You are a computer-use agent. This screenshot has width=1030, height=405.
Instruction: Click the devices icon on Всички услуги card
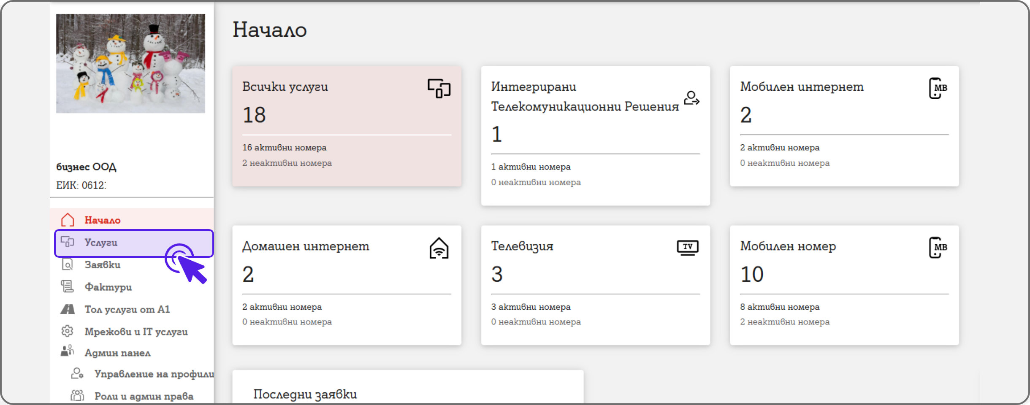(x=439, y=89)
